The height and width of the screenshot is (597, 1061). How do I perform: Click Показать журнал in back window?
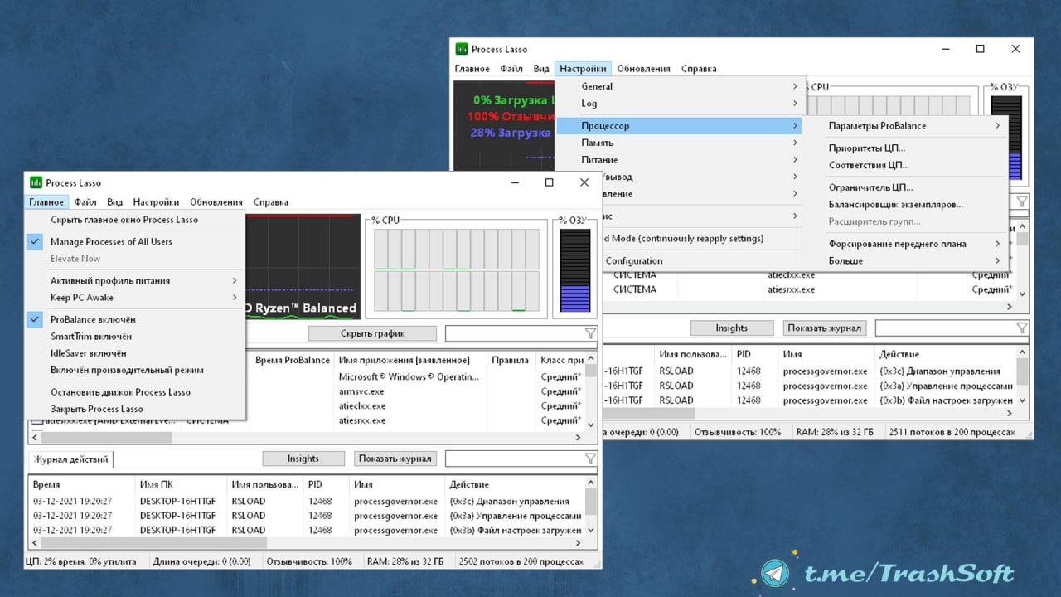(x=826, y=328)
